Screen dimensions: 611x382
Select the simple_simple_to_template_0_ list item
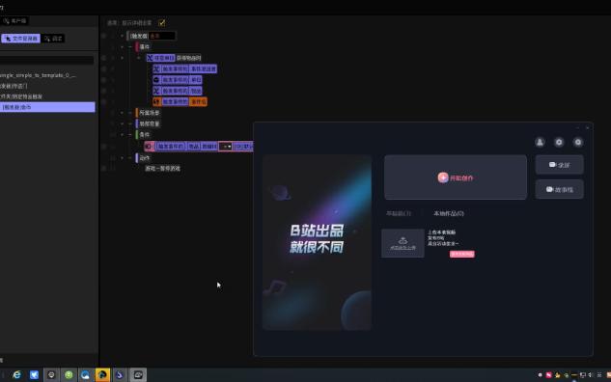[x=38, y=75]
